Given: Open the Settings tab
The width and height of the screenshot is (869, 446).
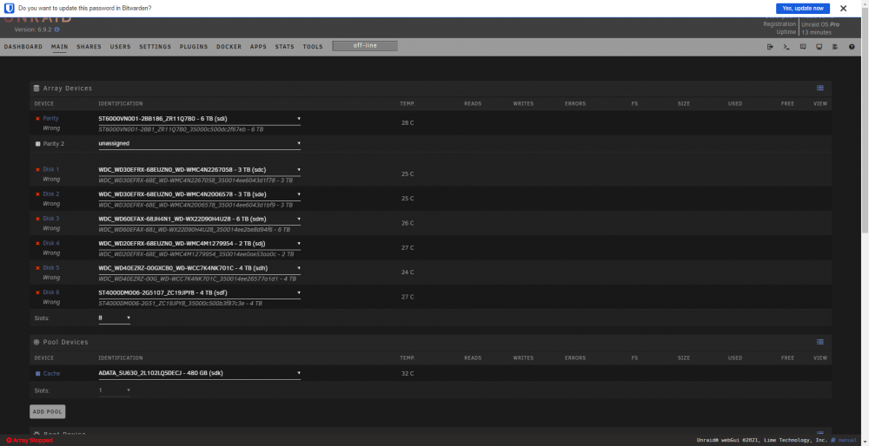Looking at the screenshot, I should click(156, 47).
